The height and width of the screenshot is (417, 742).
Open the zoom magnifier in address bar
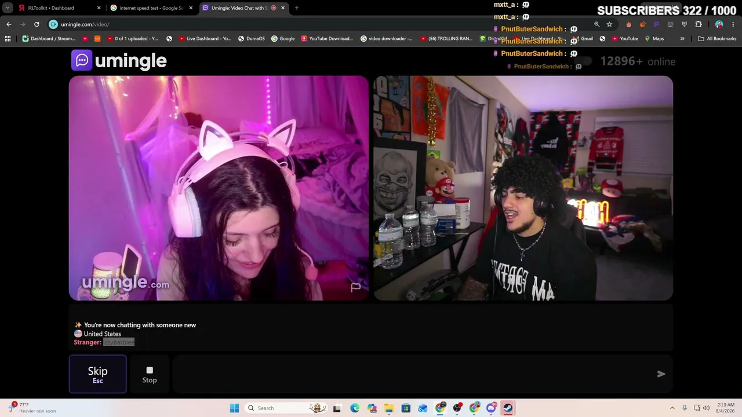[596, 24]
